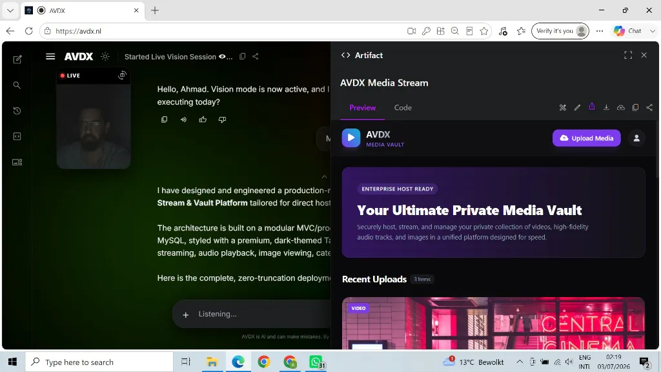Screen dimensions: 661x372
Task: Add this page to favorites
Action: [x=484, y=31]
